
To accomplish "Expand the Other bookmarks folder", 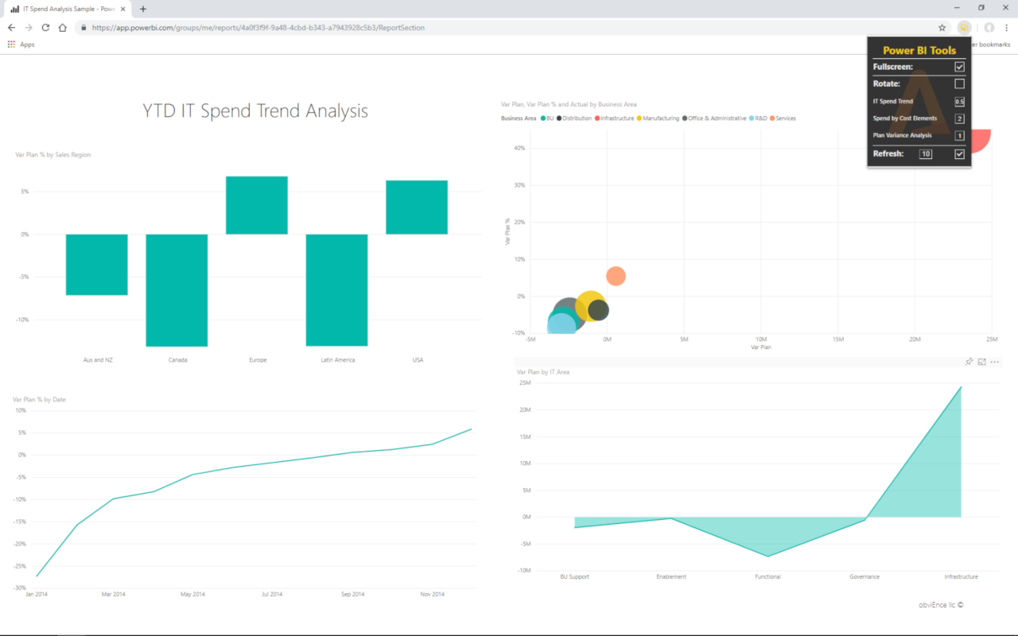I will click(x=989, y=45).
